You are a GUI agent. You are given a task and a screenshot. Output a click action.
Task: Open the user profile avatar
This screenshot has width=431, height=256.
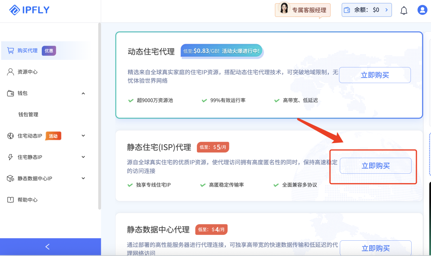coord(422,10)
